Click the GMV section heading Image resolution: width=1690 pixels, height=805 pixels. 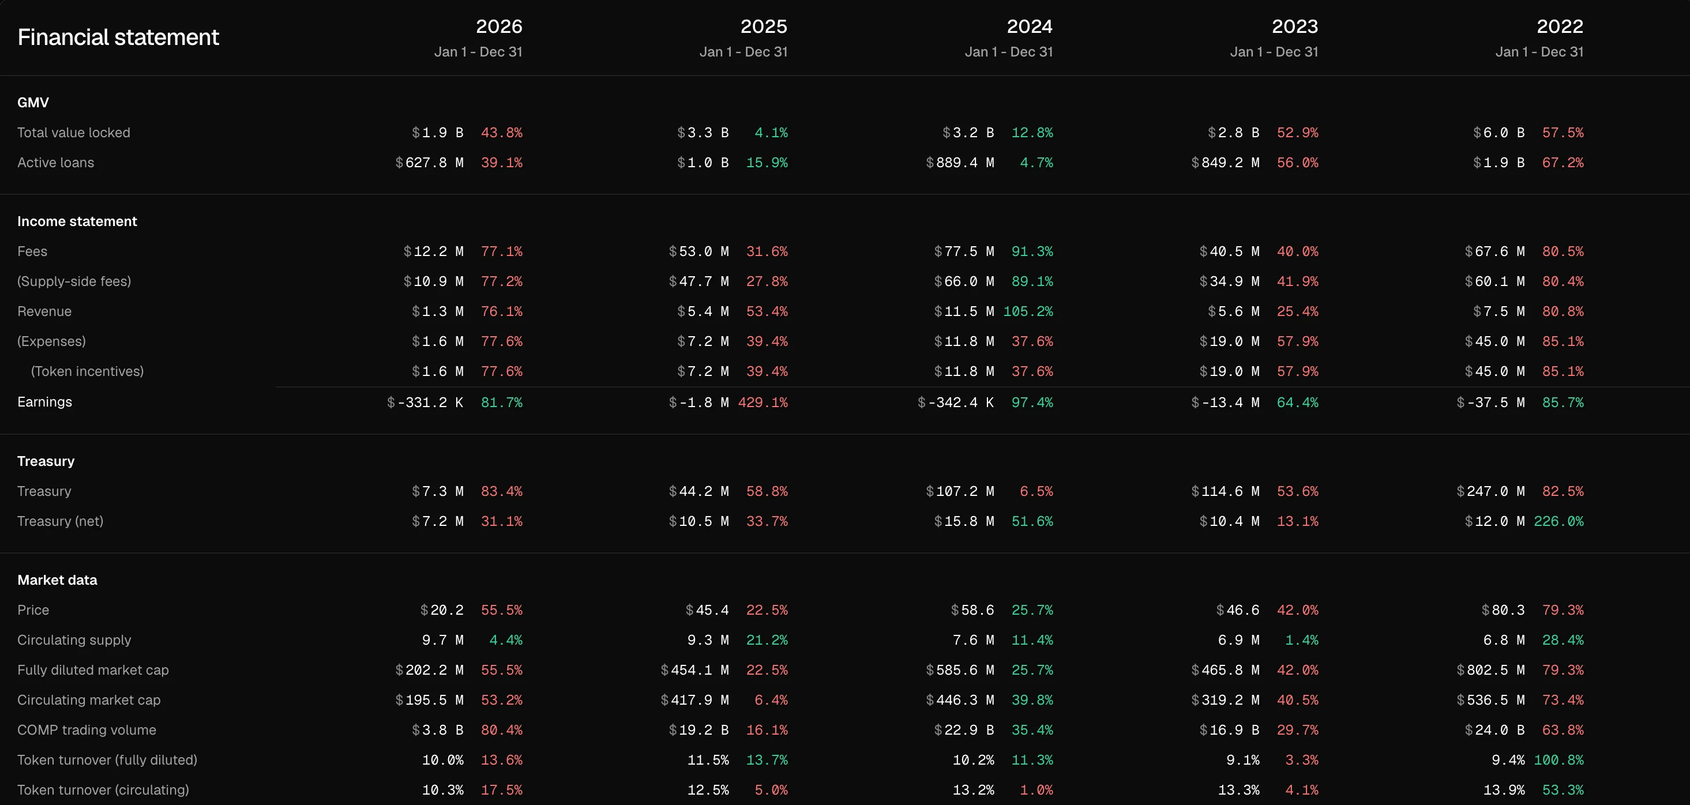[33, 102]
